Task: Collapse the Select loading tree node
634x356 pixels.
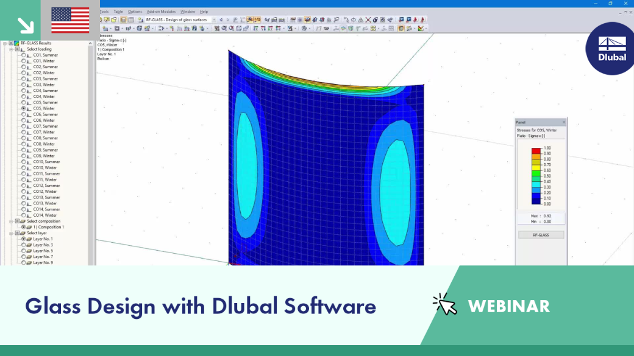Action: (x=11, y=49)
